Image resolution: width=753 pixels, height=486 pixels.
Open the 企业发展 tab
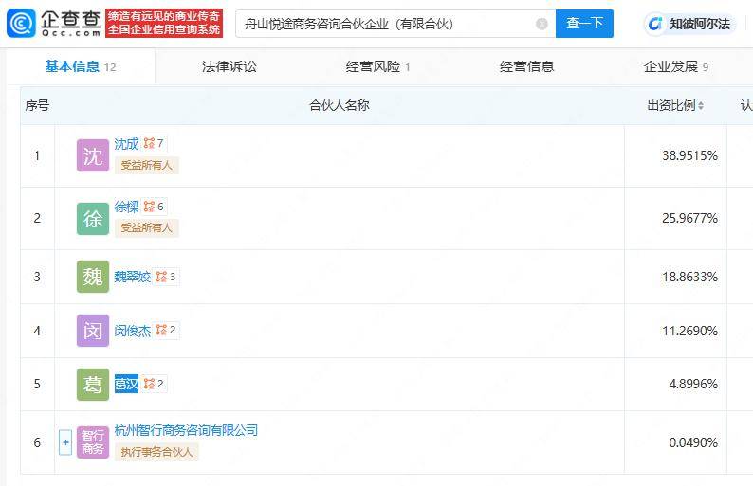[675, 66]
